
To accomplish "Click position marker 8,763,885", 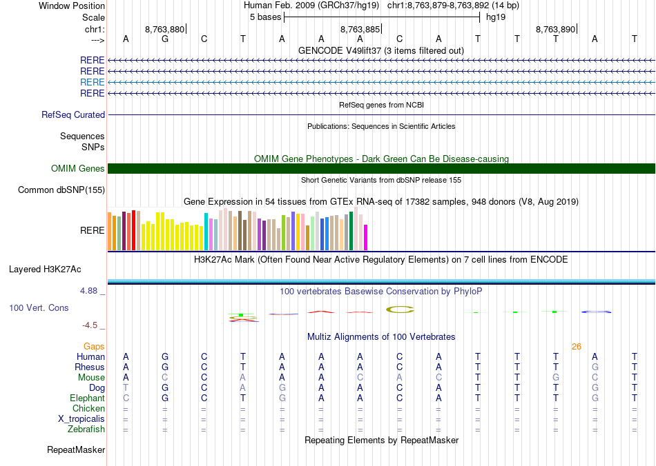I will [x=360, y=29].
